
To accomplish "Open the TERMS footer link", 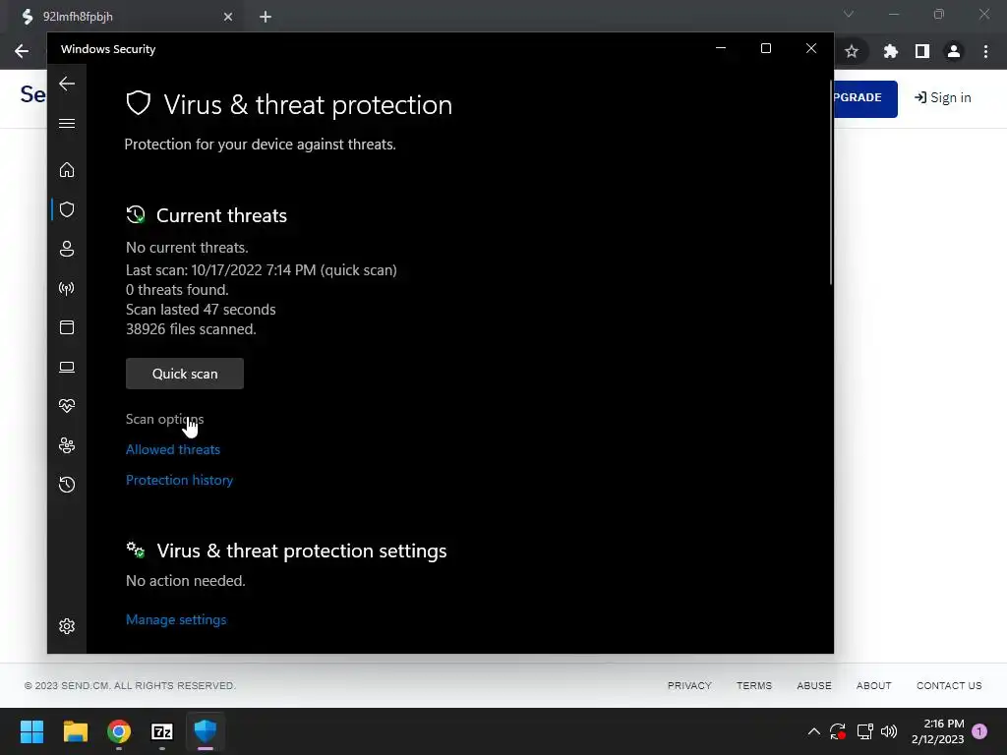I will [754, 685].
